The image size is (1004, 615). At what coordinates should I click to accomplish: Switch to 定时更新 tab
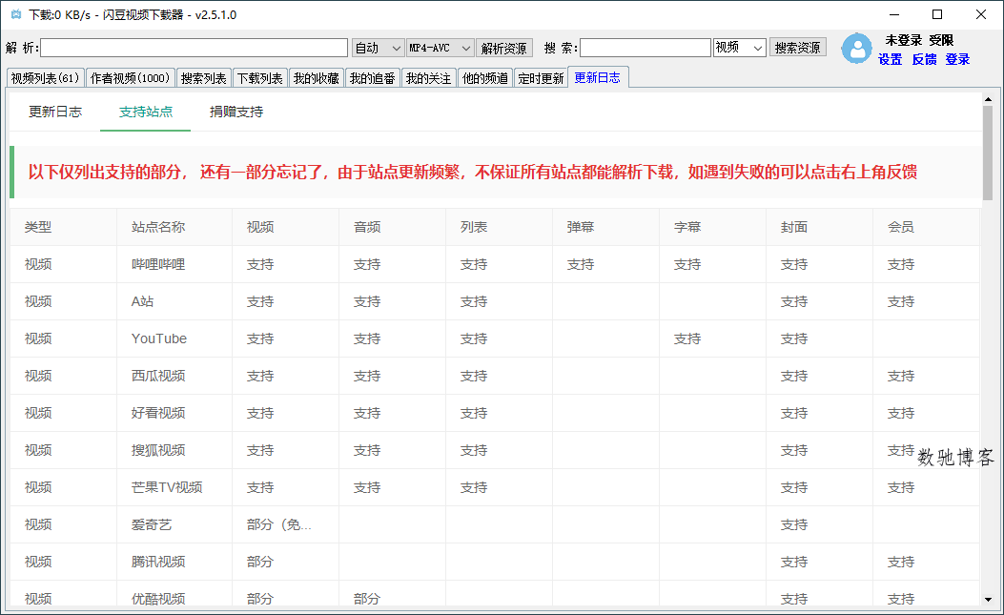(x=541, y=78)
